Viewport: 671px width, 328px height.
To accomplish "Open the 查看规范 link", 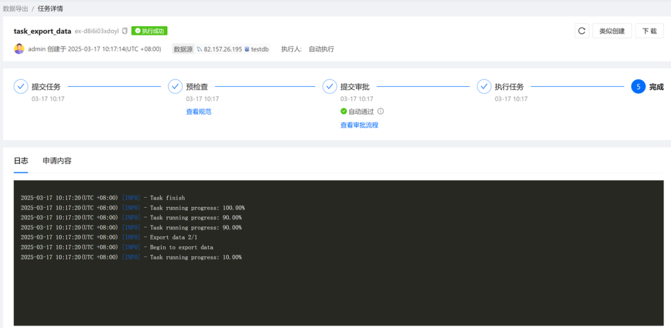I will click(x=199, y=112).
